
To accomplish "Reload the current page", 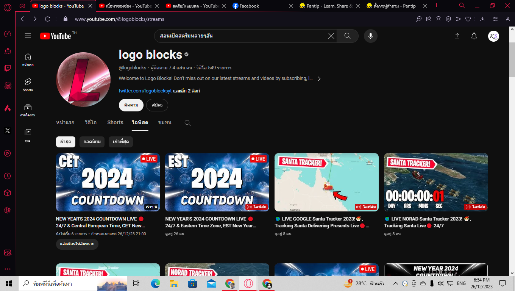I will [48, 19].
